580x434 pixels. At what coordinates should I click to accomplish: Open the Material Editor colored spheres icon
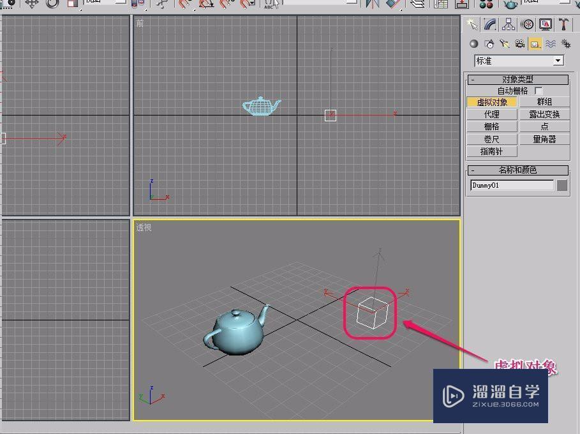[486, 4]
